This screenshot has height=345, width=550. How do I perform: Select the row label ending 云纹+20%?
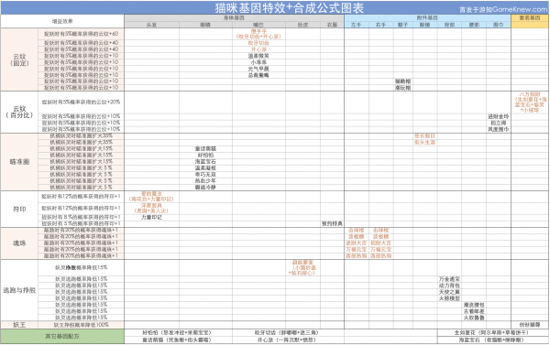[81, 102]
